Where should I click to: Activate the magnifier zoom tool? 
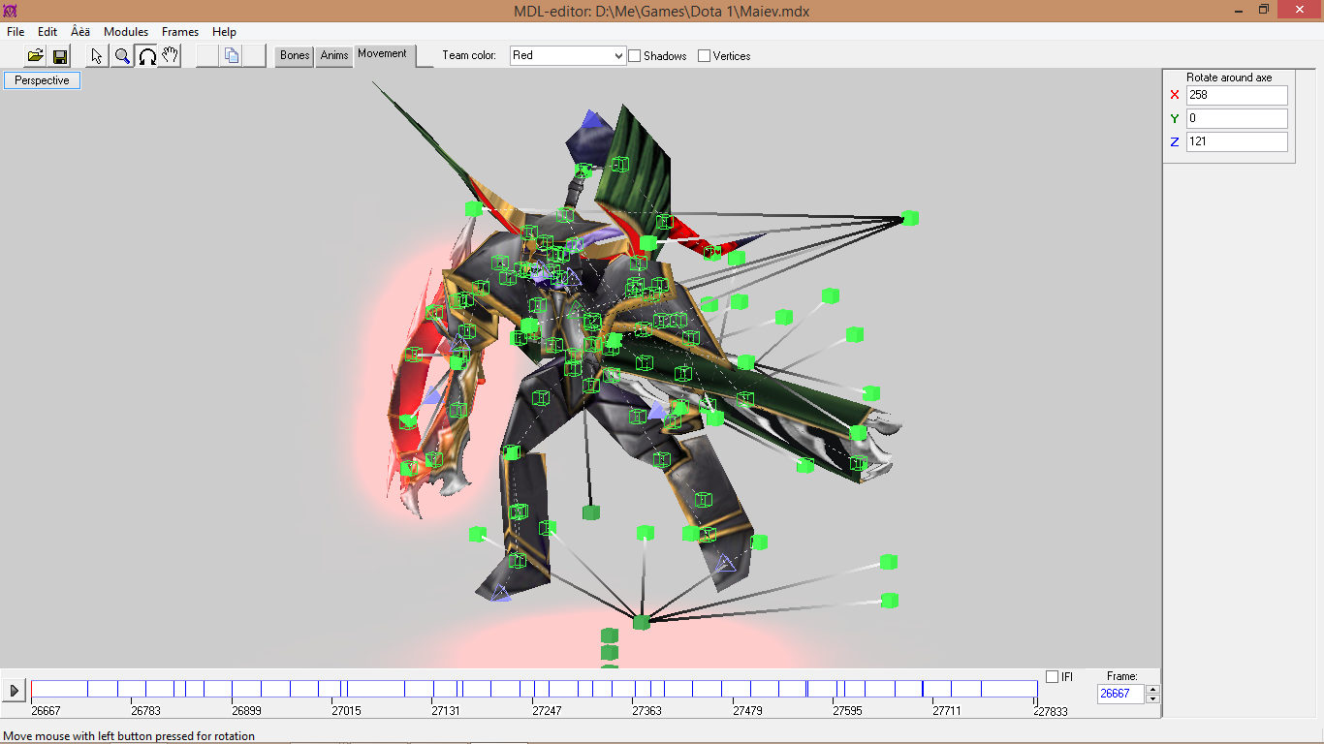tap(122, 56)
